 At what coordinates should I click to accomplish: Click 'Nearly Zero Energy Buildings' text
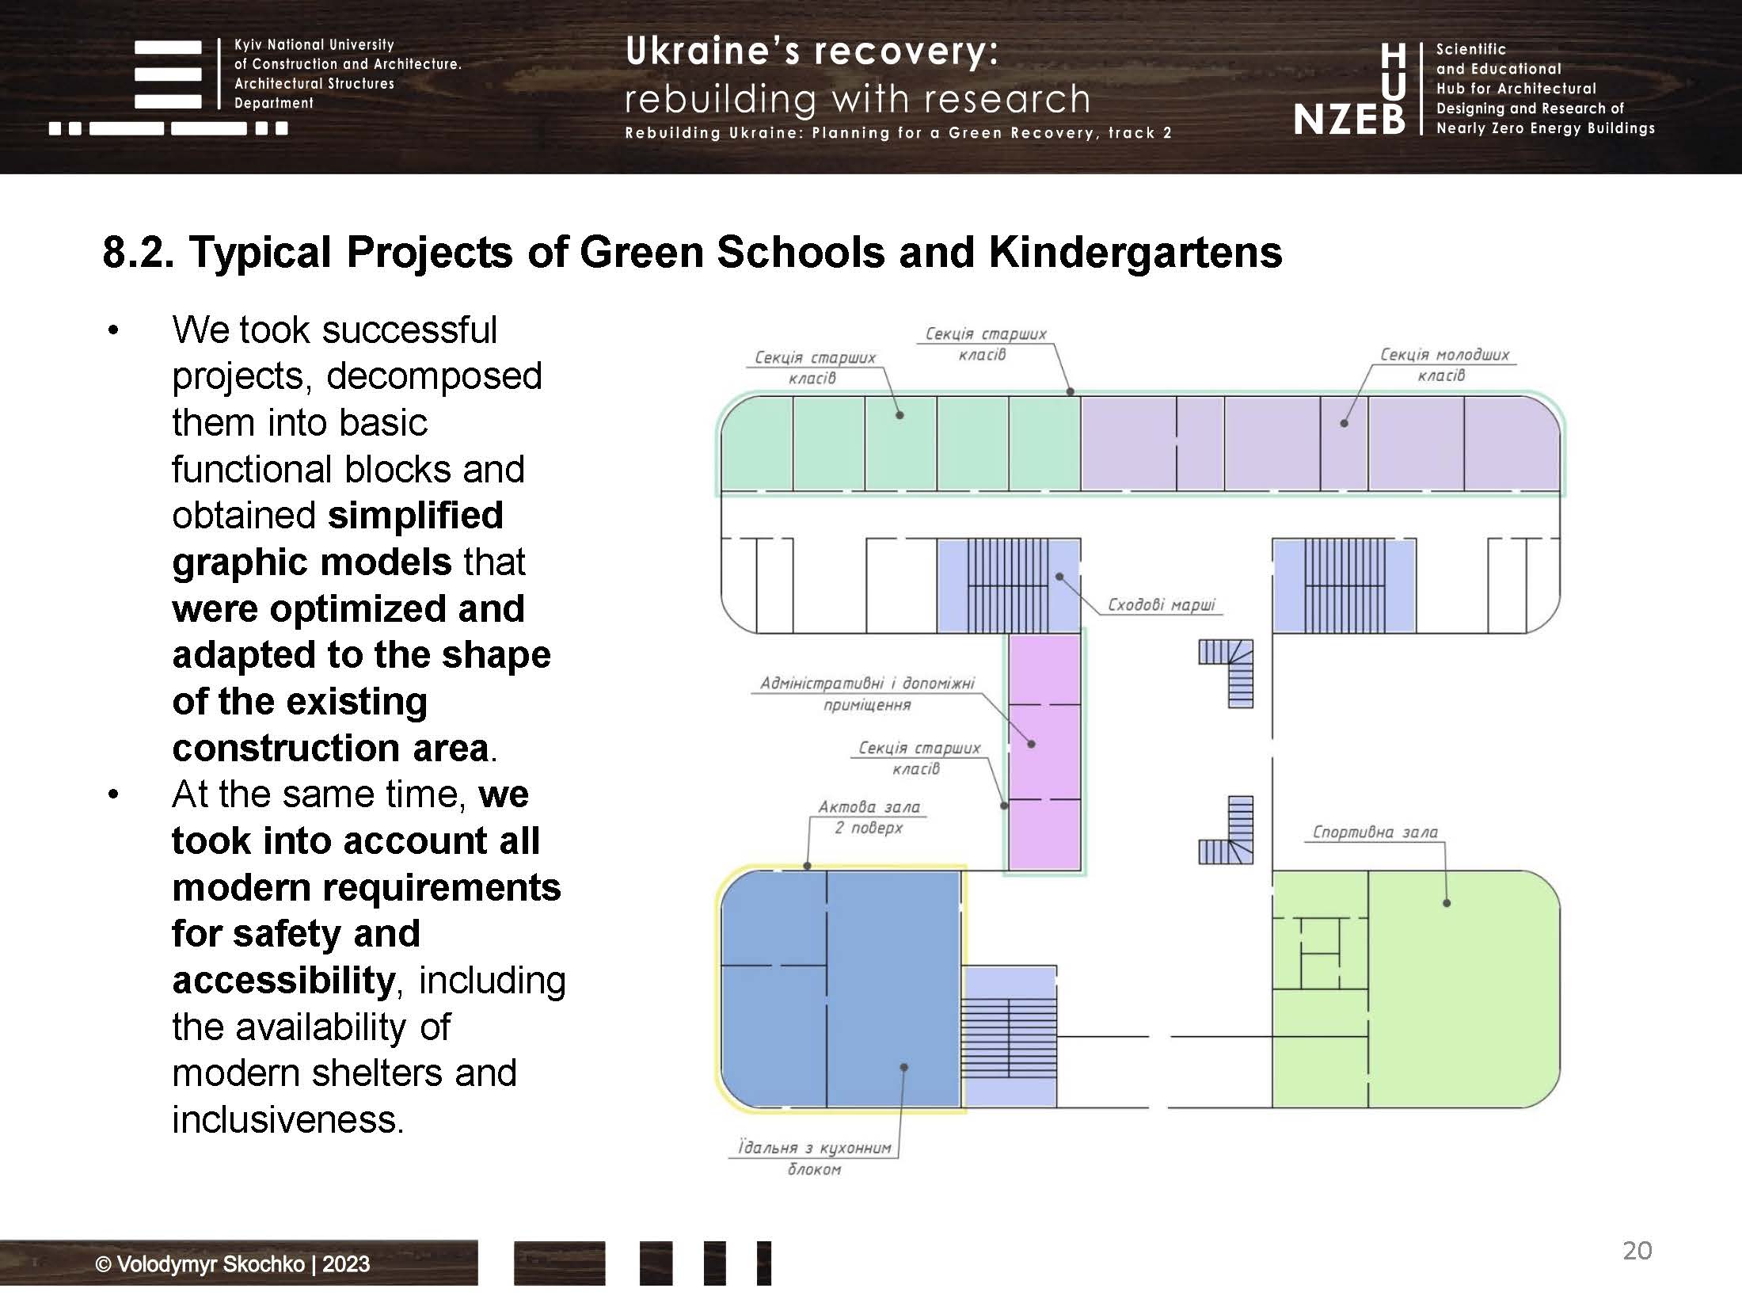click(x=1545, y=128)
